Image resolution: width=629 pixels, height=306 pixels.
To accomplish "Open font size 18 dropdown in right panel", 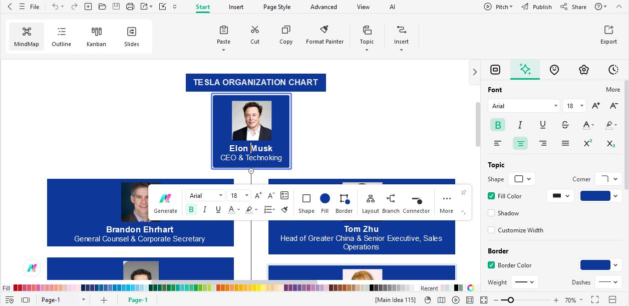I will pos(574,106).
